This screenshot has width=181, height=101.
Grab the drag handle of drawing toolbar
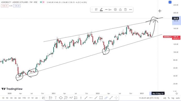[x=92, y=10]
